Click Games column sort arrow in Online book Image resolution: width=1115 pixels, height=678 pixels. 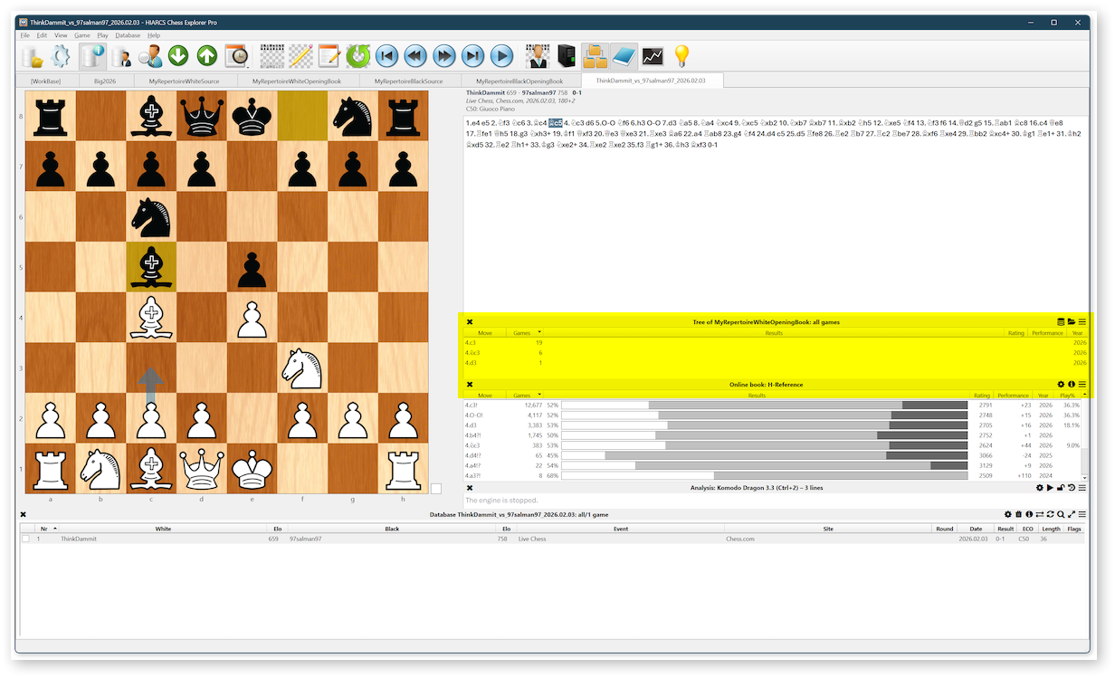coord(540,396)
